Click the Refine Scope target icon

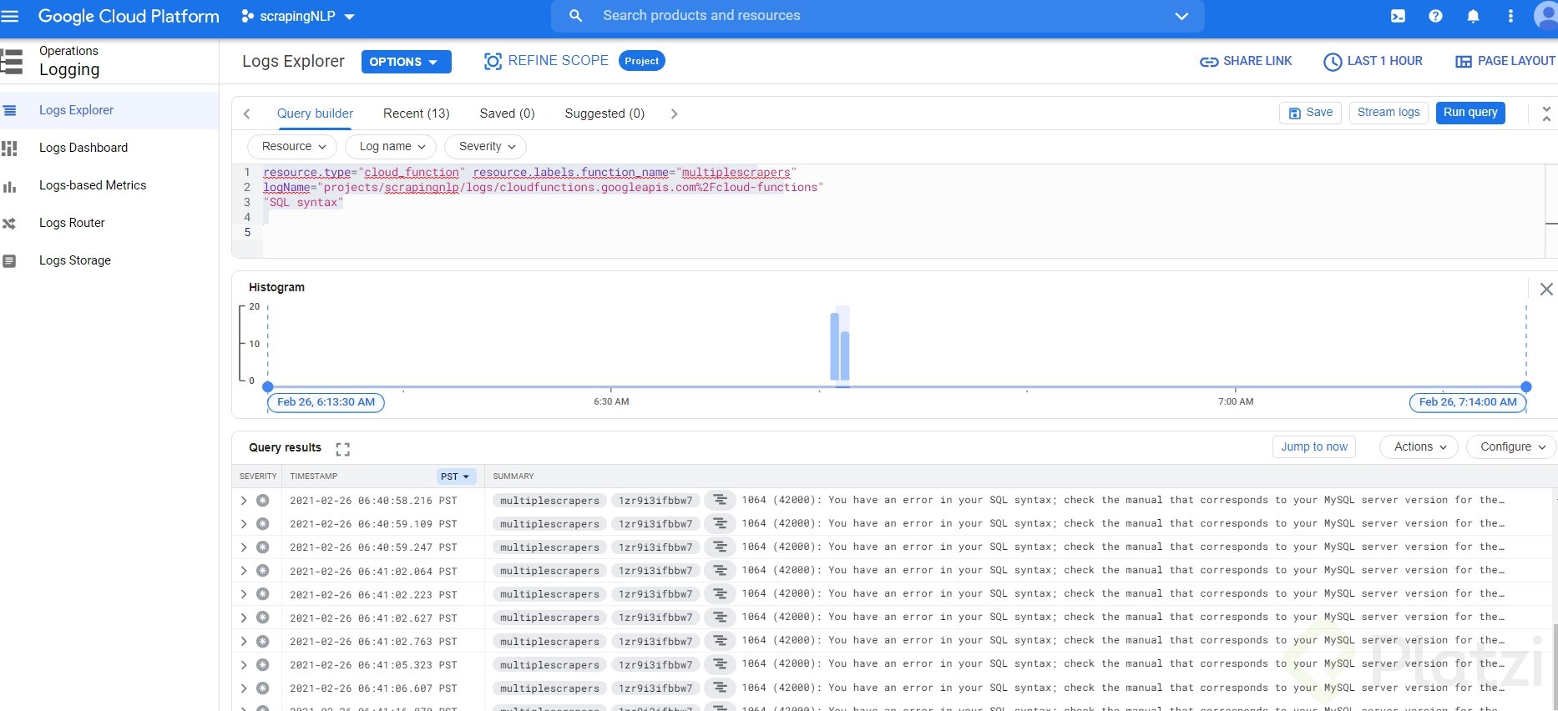(x=493, y=61)
